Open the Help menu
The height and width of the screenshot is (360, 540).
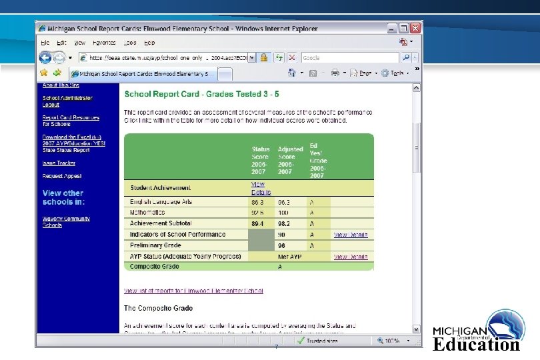pos(149,43)
